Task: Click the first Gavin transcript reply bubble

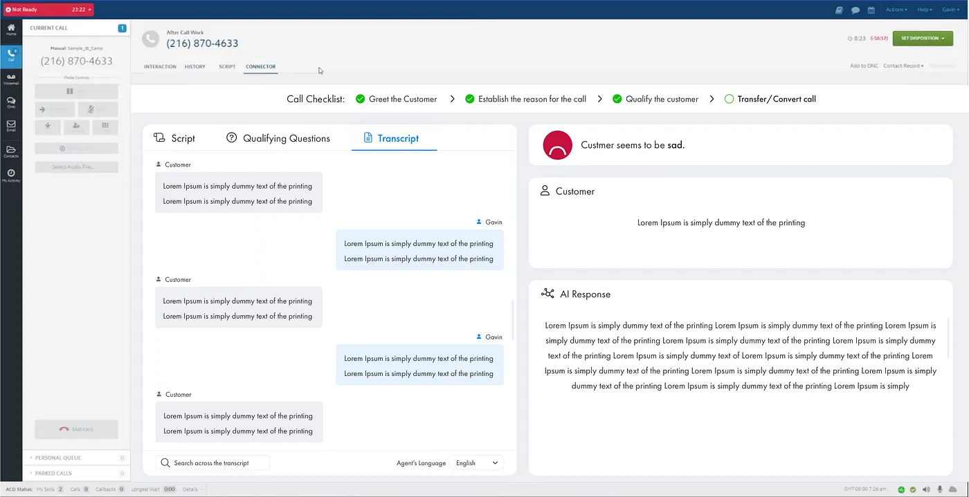Action: coord(419,250)
